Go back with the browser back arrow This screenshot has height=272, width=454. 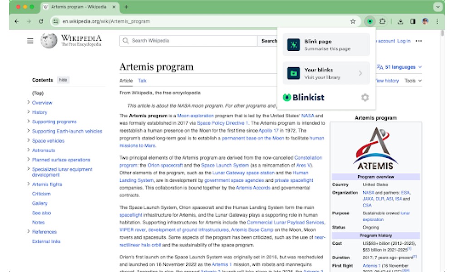point(16,21)
